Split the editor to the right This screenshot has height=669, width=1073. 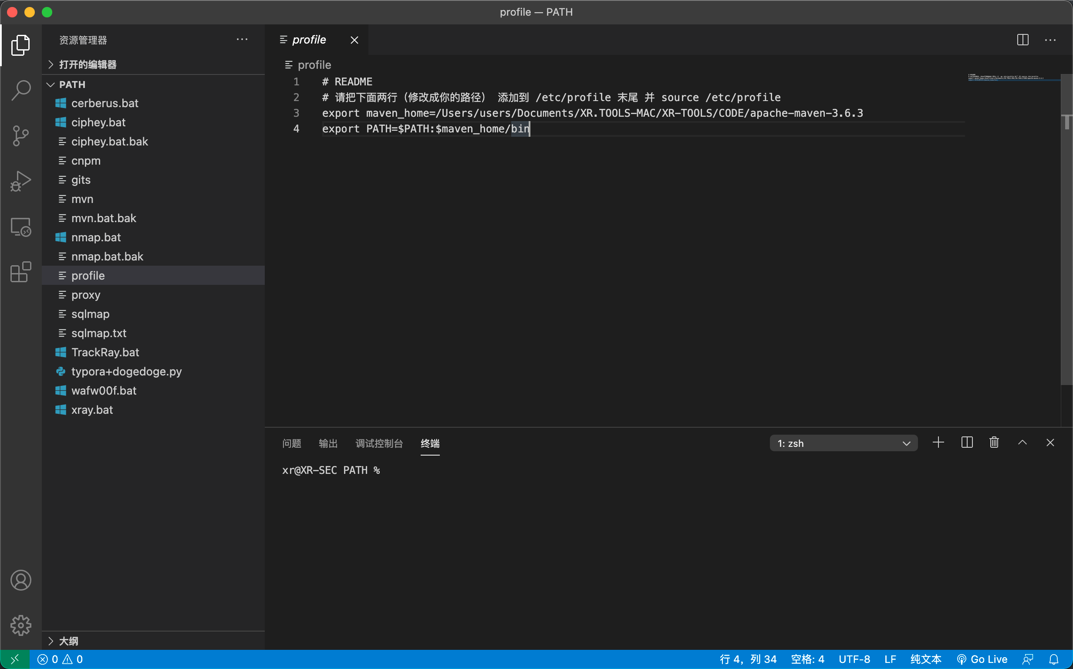(x=1022, y=40)
